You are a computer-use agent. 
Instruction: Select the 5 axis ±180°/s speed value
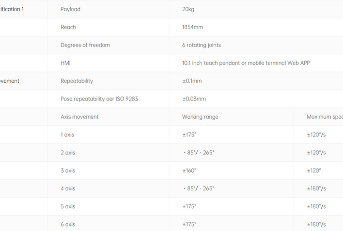coord(316,206)
